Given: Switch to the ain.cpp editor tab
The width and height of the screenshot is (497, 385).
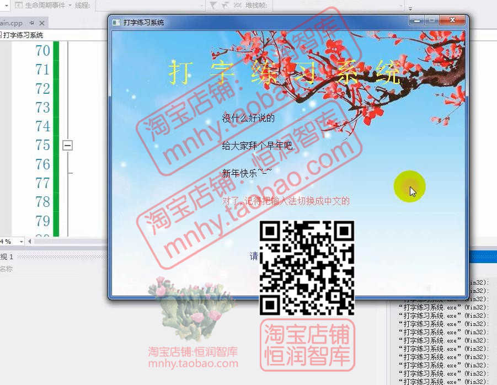Looking at the screenshot, I should (x=11, y=23).
